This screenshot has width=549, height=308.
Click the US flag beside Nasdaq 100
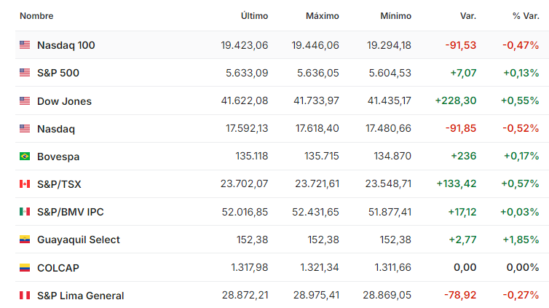(x=25, y=45)
